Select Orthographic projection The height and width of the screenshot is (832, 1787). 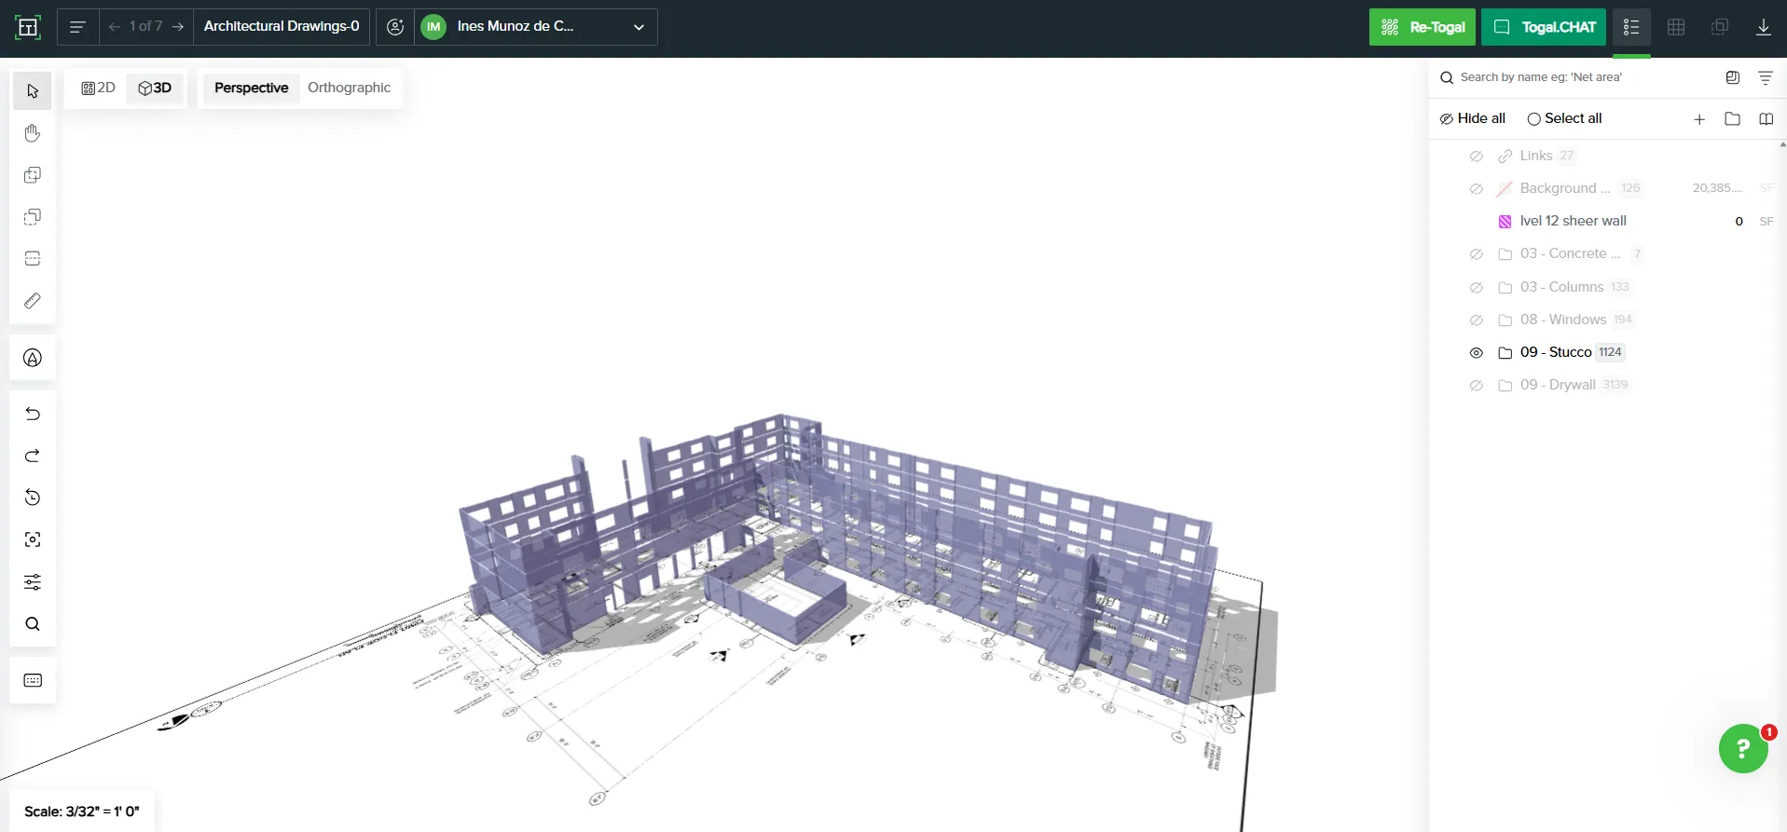[350, 88]
